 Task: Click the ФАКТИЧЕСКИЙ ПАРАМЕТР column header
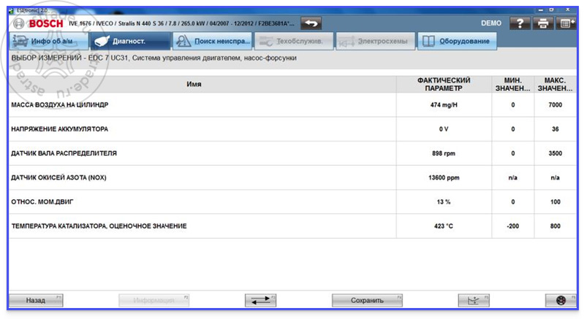(444, 85)
